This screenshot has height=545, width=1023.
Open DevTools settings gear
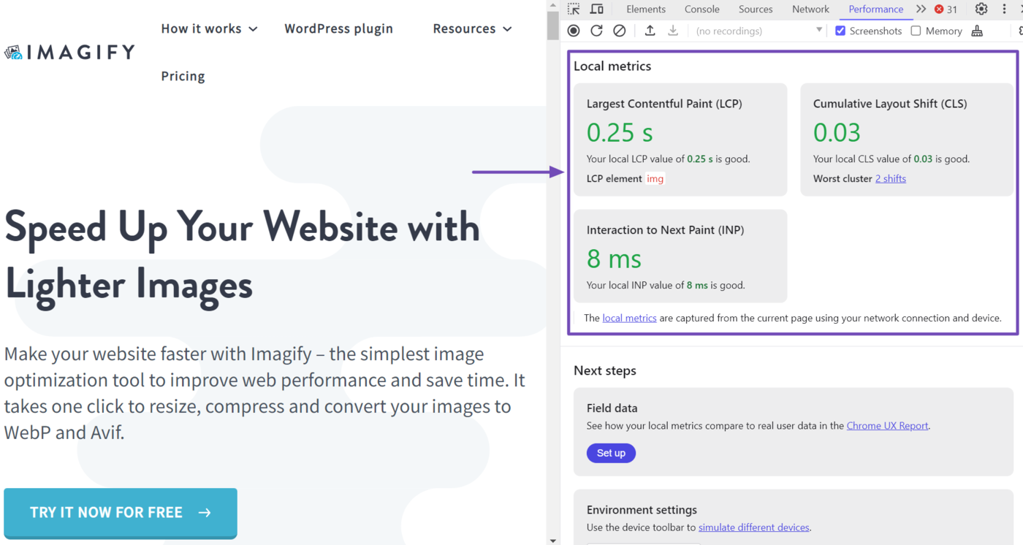[981, 9]
